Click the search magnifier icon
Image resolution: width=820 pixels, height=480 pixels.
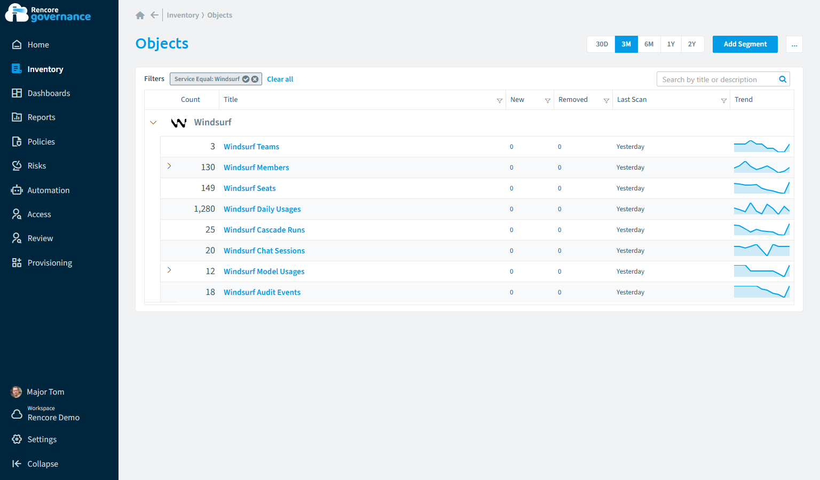(783, 79)
